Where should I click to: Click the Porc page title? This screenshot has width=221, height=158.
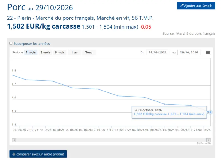coord(16,7)
